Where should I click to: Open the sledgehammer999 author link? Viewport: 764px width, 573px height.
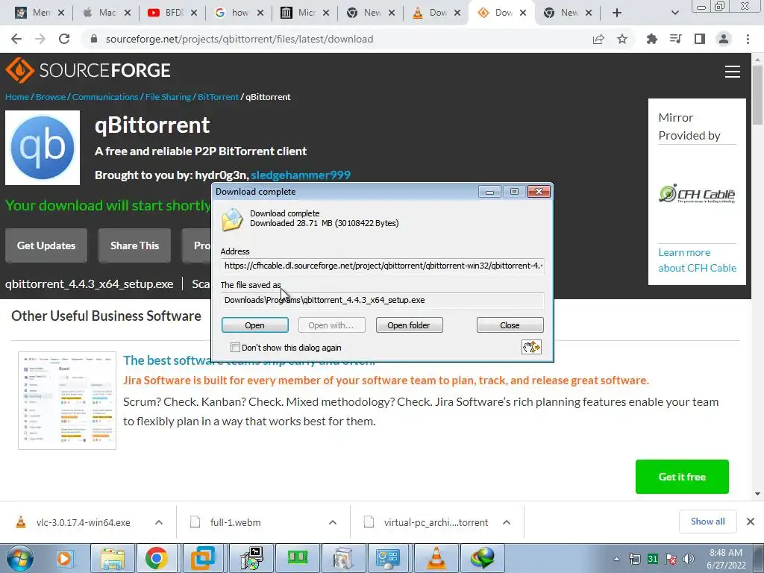click(x=301, y=175)
